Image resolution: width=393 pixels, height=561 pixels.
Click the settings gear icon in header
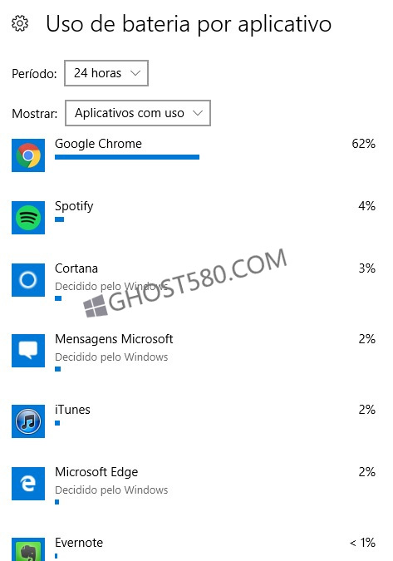(20, 23)
